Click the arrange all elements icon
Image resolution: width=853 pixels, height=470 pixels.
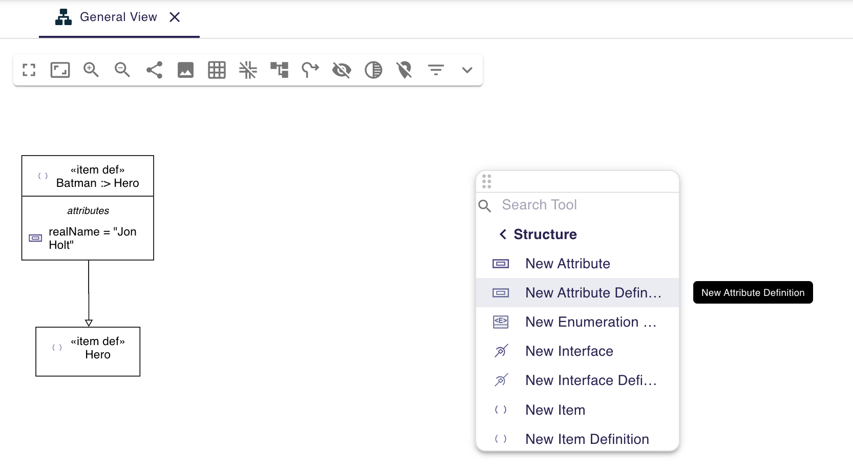[280, 70]
